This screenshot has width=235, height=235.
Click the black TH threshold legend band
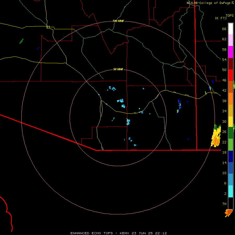coord(231,203)
